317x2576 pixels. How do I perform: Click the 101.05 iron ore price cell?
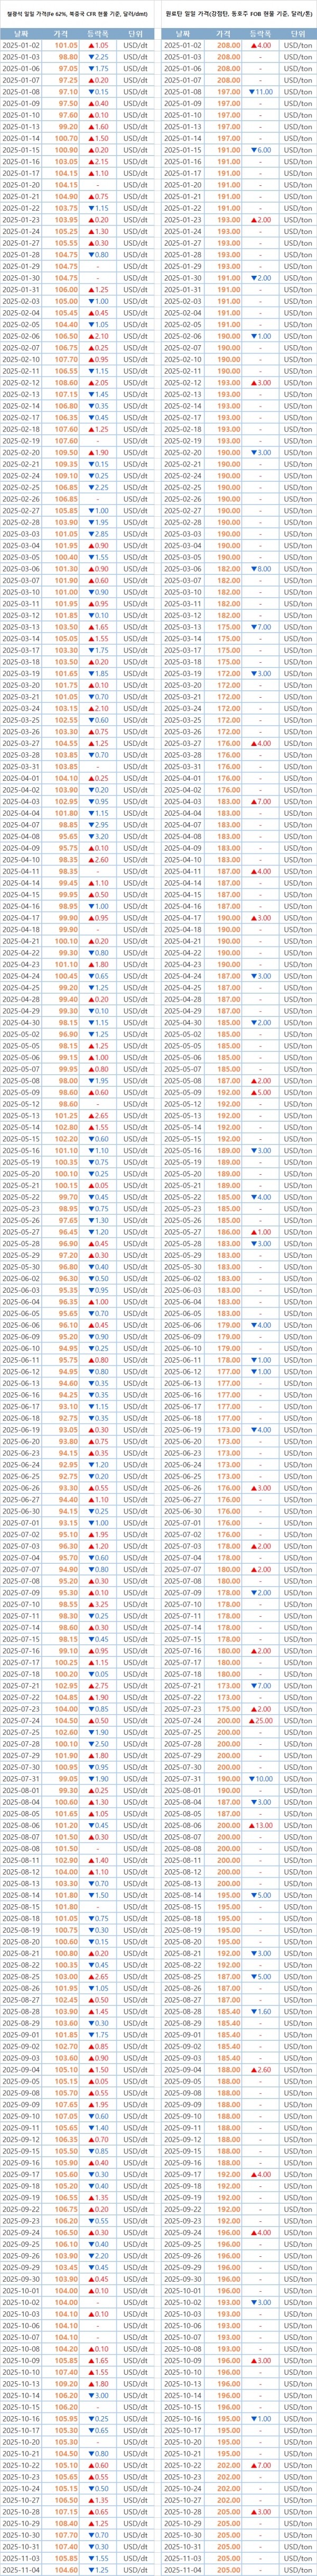[66, 46]
